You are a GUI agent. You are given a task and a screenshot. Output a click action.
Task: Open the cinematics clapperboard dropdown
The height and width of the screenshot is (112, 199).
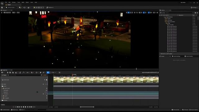click(x=29, y=7)
